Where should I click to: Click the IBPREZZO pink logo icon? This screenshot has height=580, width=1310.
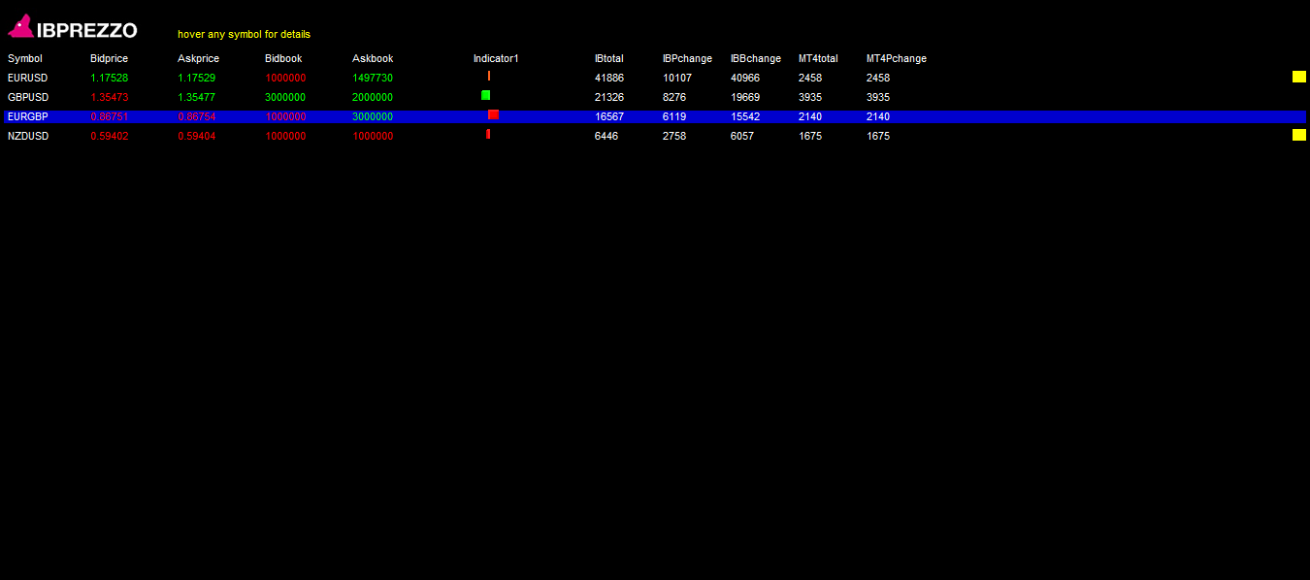pos(21,27)
